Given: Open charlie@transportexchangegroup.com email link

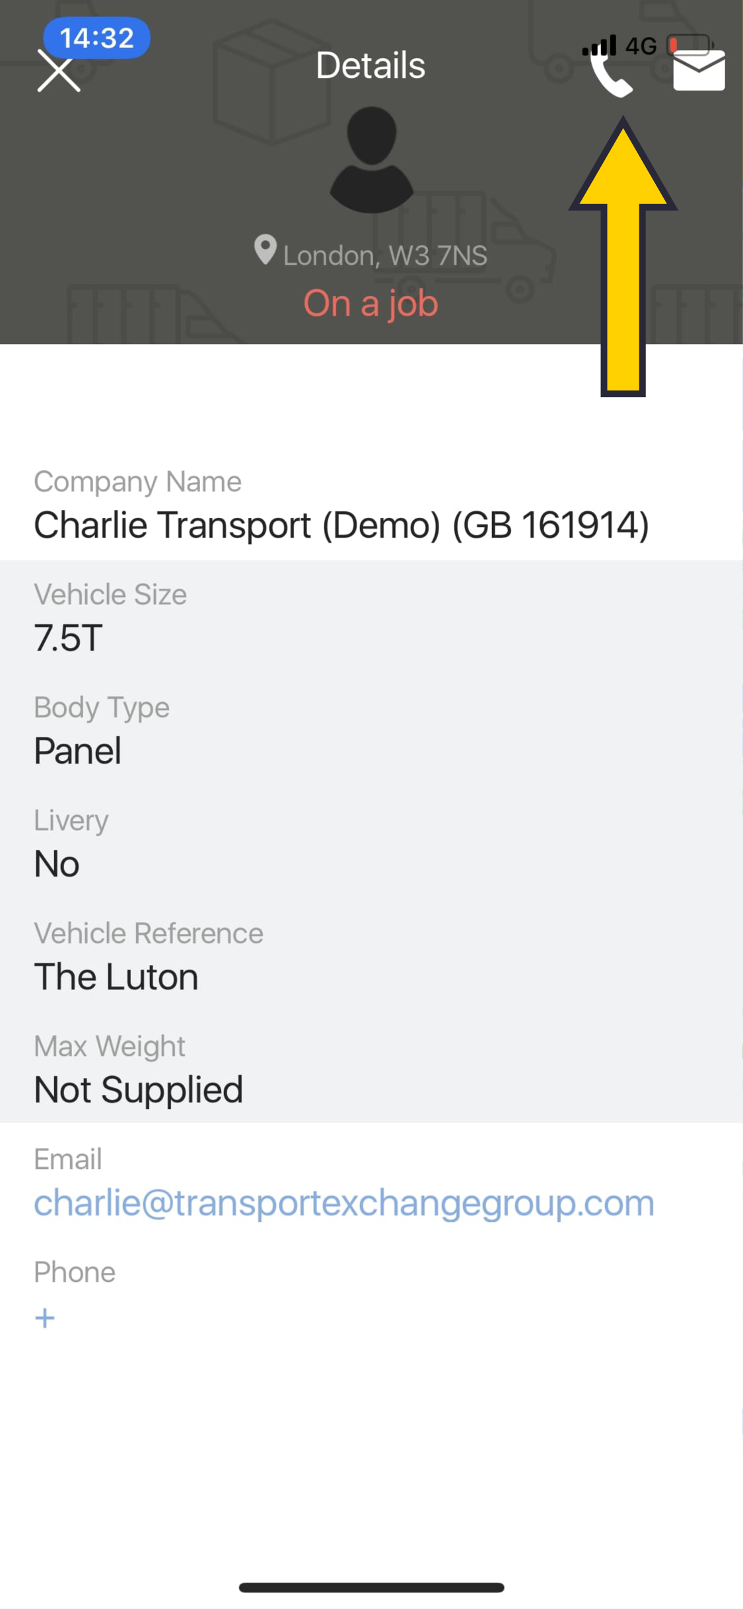Looking at the screenshot, I should [x=344, y=1203].
